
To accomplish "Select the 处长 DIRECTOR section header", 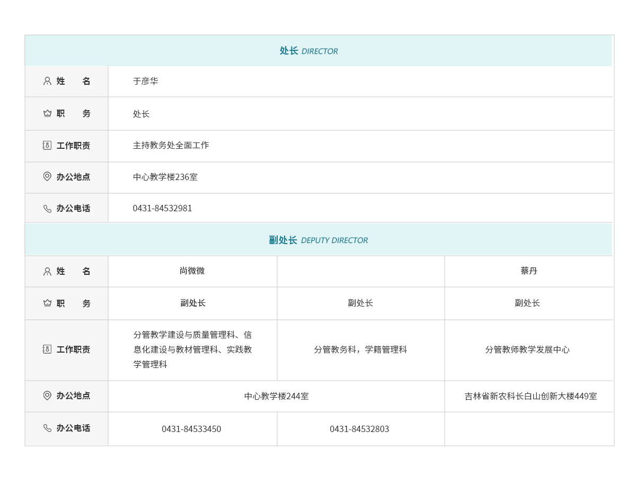I will pos(309,51).
